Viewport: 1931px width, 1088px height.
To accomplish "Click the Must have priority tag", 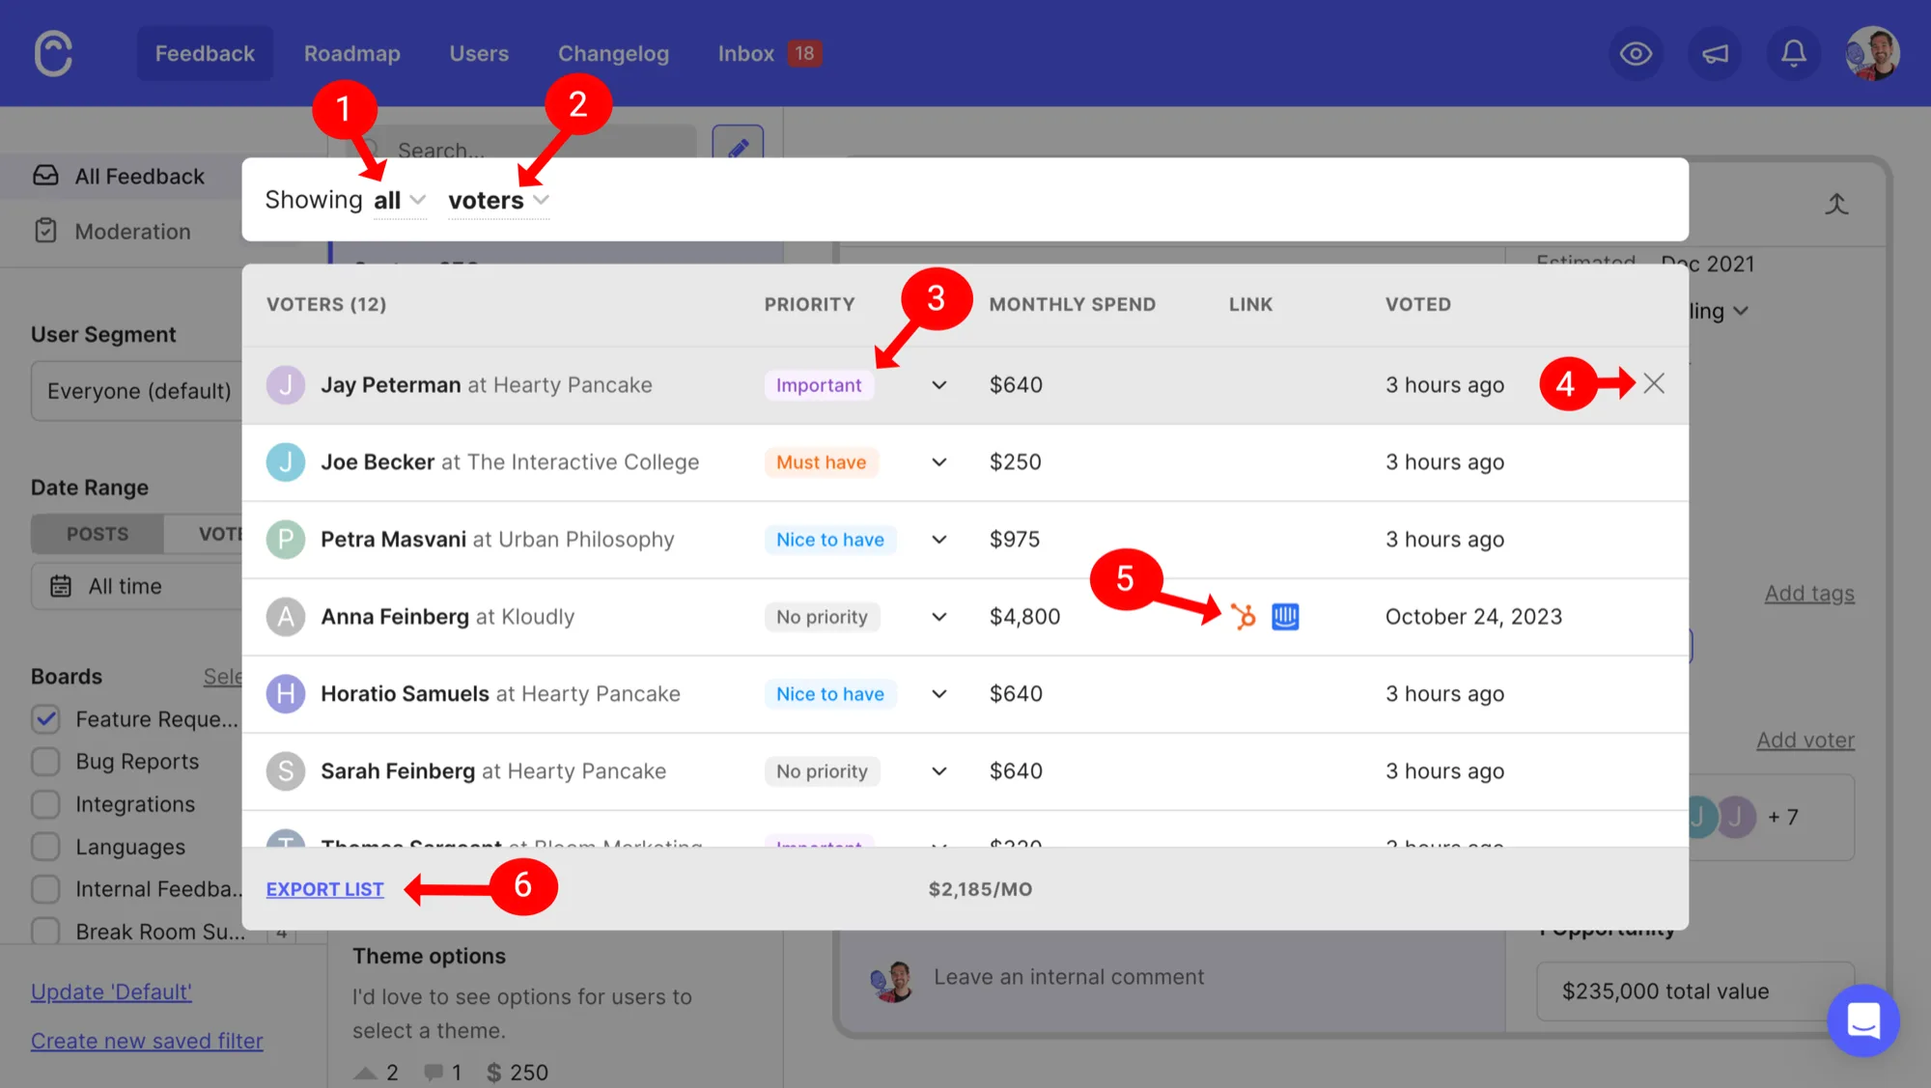I will pos(821,462).
